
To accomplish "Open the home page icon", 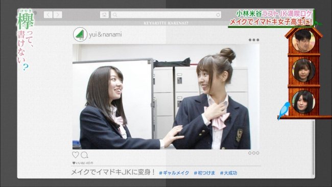I will click(x=104, y=15).
